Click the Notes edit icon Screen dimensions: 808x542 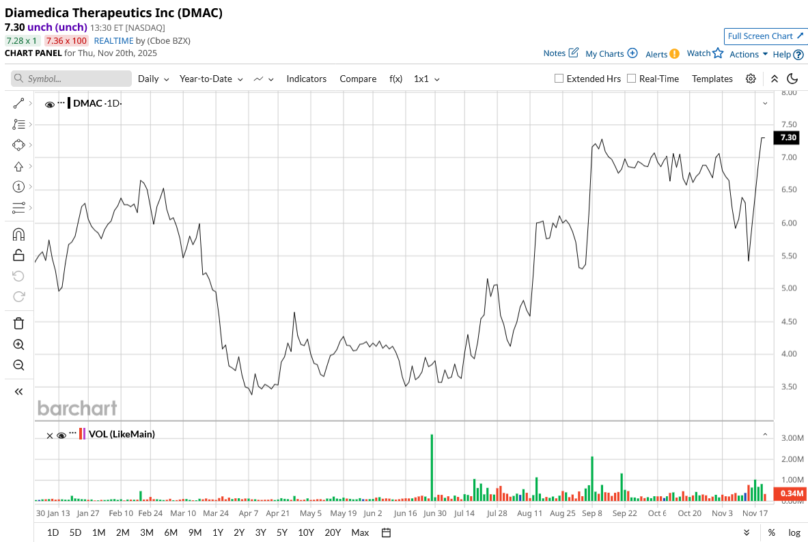coord(574,53)
